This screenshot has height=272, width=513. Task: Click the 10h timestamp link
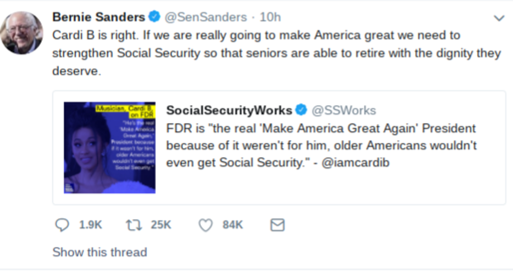[270, 17]
